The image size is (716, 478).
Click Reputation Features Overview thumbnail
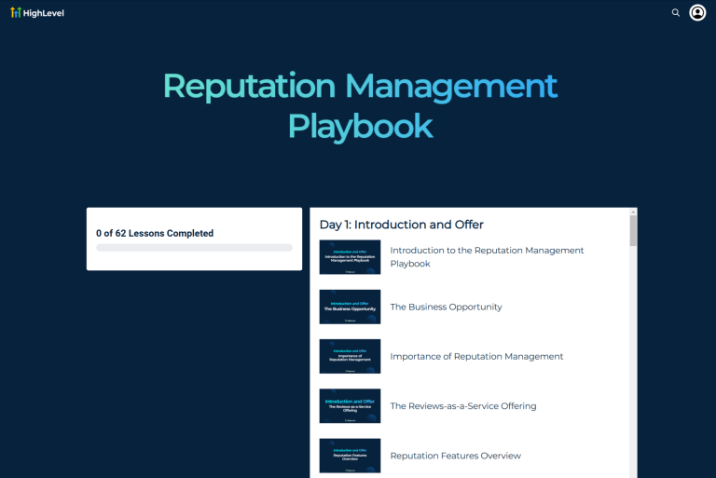[x=350, y=456]
